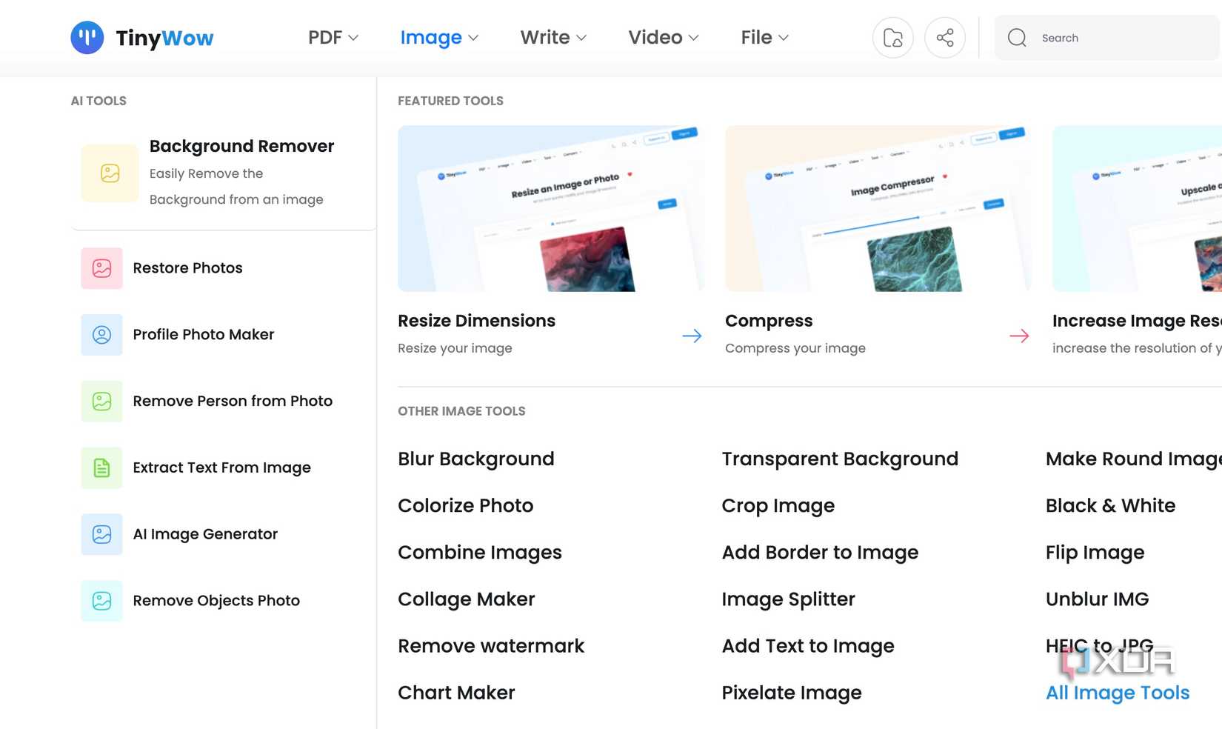Expand the Video dropdown menu
Viewport: 1222px width, 729px height.
[664, 38]
